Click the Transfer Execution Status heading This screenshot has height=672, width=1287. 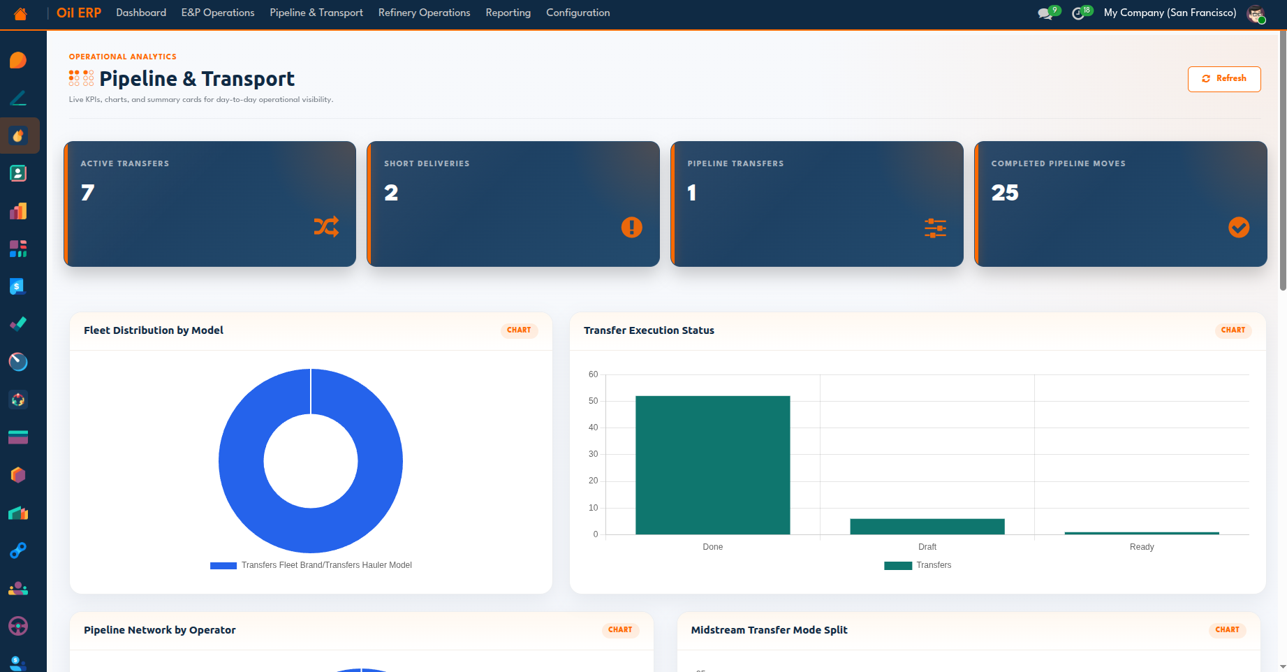649,330
